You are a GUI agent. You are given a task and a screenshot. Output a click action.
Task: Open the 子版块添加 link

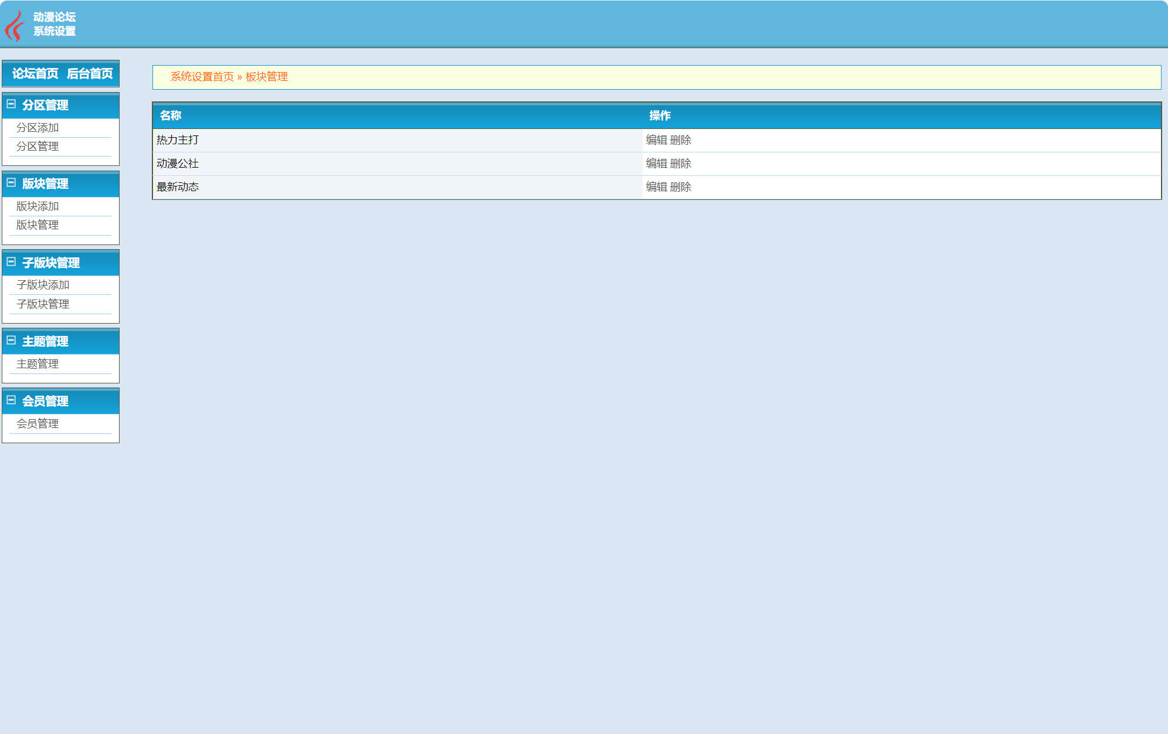(43, 285)
